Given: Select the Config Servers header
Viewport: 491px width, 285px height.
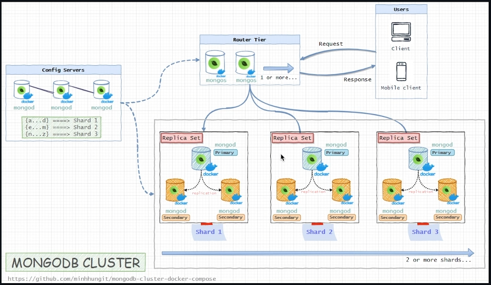Looking at the screenshot, I should tap(63, 70).
